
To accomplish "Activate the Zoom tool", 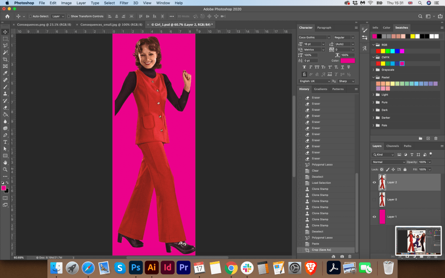I will [5, 169].
